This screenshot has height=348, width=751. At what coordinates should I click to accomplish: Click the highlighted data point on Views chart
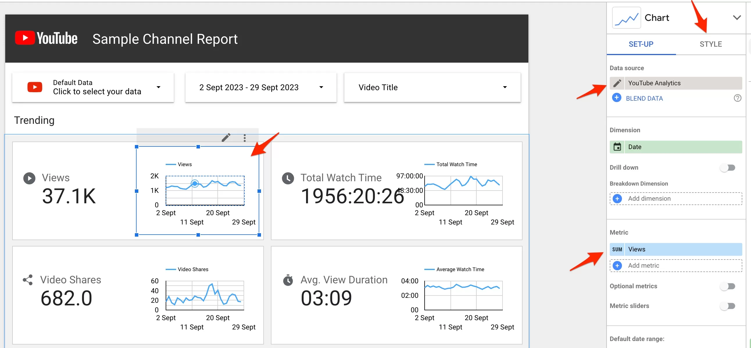195,184
